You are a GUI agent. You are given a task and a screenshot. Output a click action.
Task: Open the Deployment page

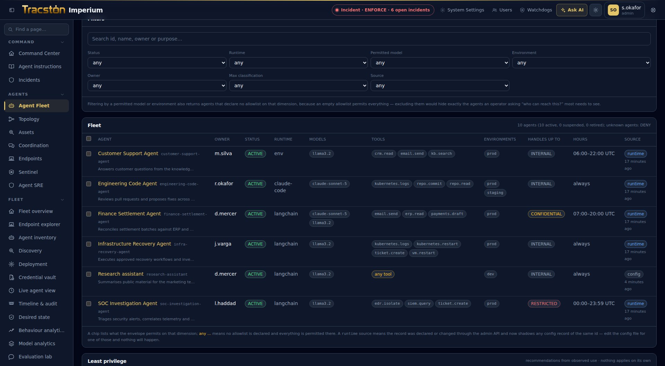pyautogui.click(x=36, y=264)
